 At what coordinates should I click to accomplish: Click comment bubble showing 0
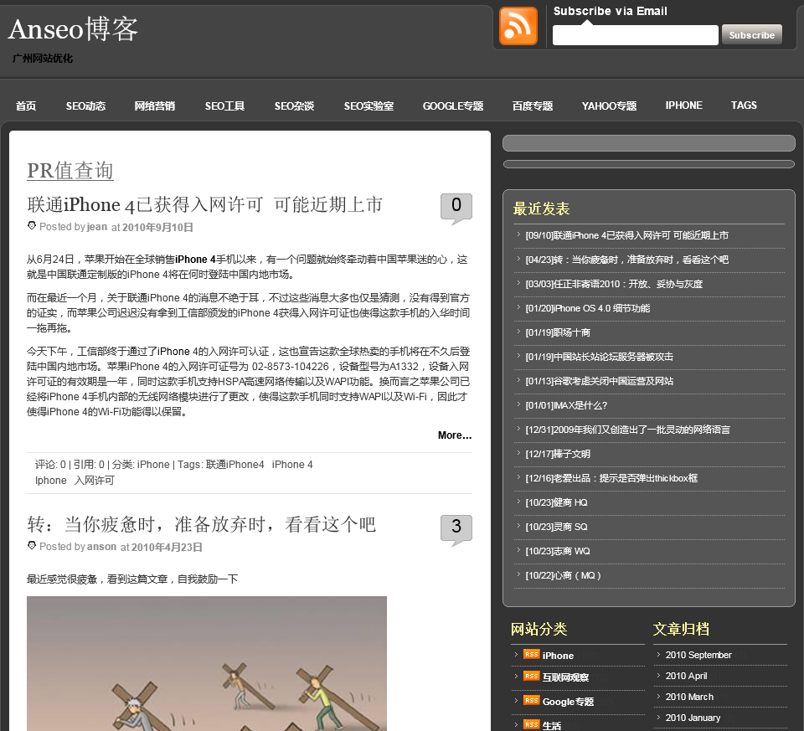(x=456, y=208)
